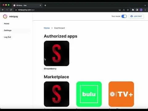Open the authorized Streamberry app tile
This screenshot has width=148, height=111.
point(56,53)
